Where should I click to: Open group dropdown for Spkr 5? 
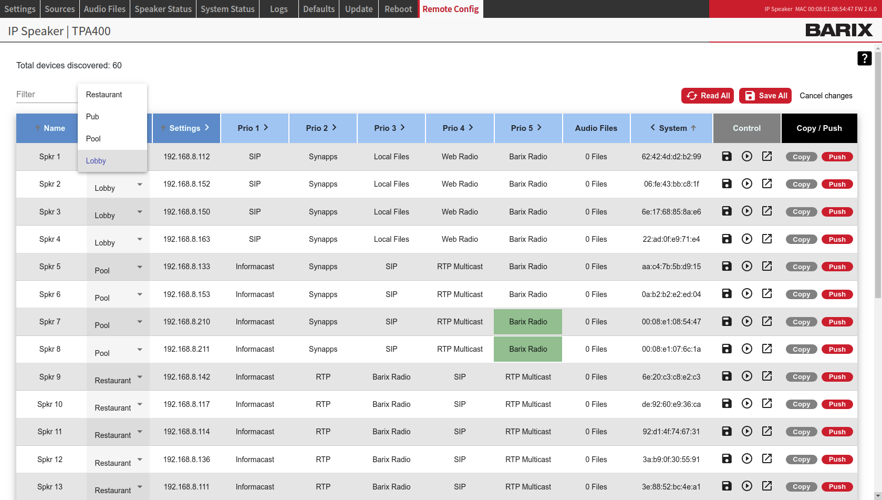(x=140, y=267)
